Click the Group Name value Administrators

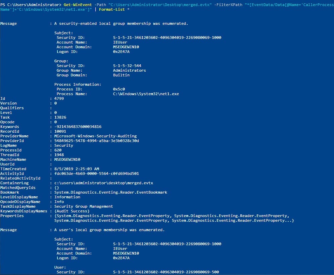(x=129, y=70)
